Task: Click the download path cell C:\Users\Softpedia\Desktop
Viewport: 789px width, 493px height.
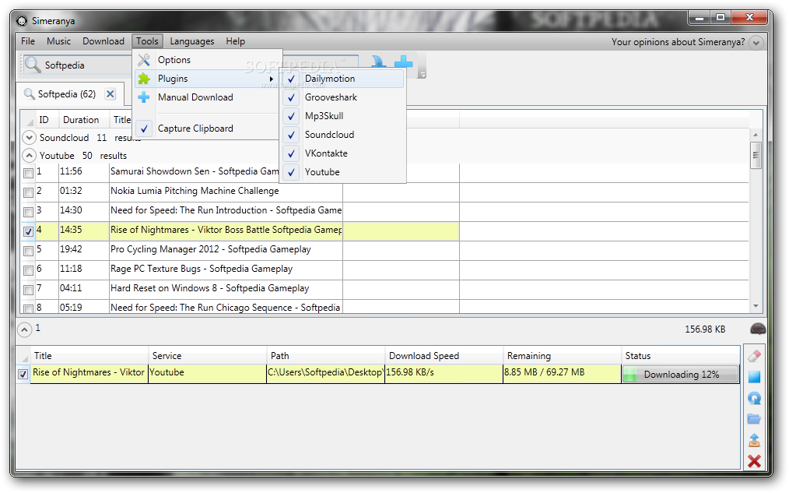Action: (x=325, y=372)
